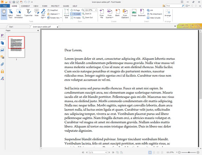Insert an Image into the PDF

coord(134,13)
